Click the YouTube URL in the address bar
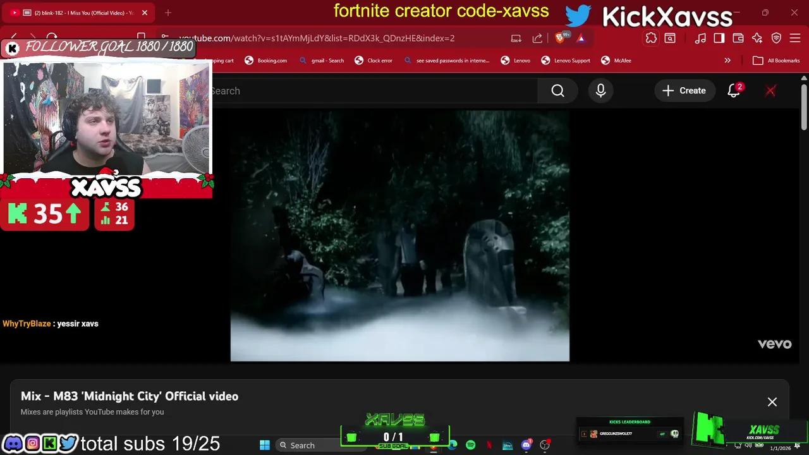 coord(317,39)
